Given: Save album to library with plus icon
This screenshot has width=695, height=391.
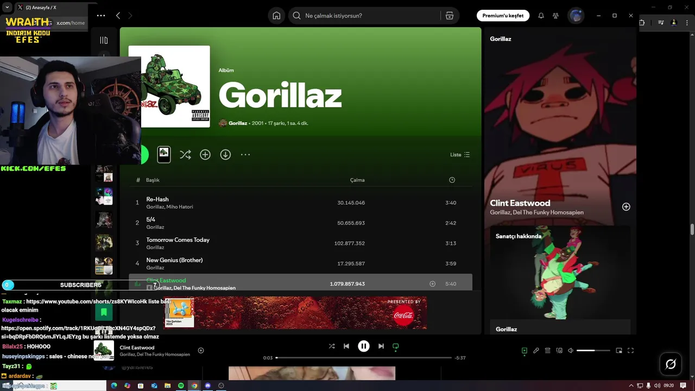Looking at the screenshot, I should (x=205, y=155).
